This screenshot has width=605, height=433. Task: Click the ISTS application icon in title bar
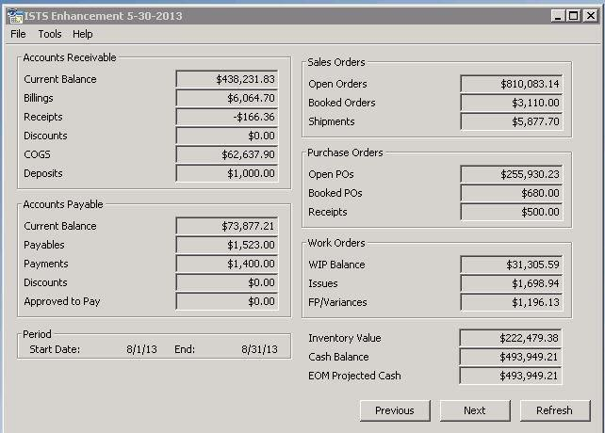click(x=15, y=16)
